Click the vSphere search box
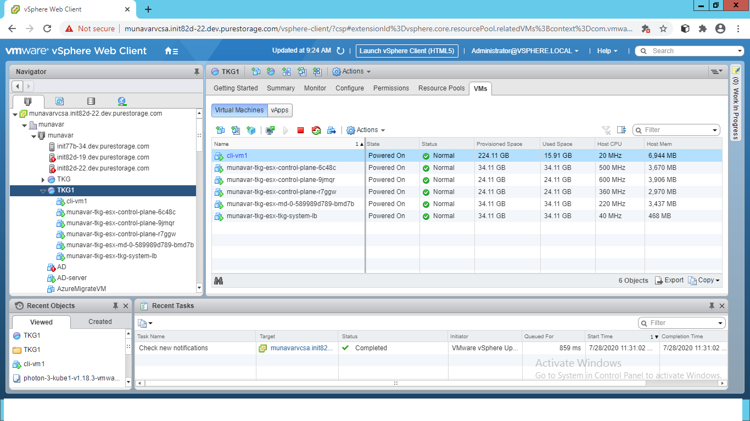Screen dimensions: 750x421 click(690, 51)
